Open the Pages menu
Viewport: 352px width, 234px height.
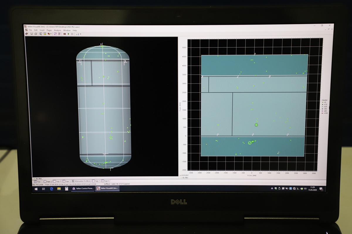[49, 30]
